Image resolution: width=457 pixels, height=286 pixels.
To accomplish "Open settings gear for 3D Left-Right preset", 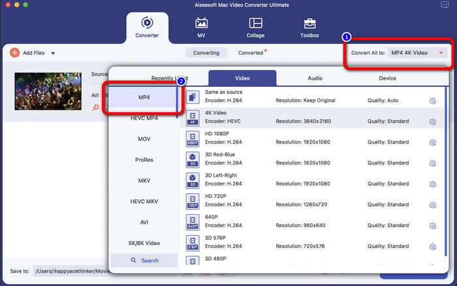I will (x=432, y=184).
